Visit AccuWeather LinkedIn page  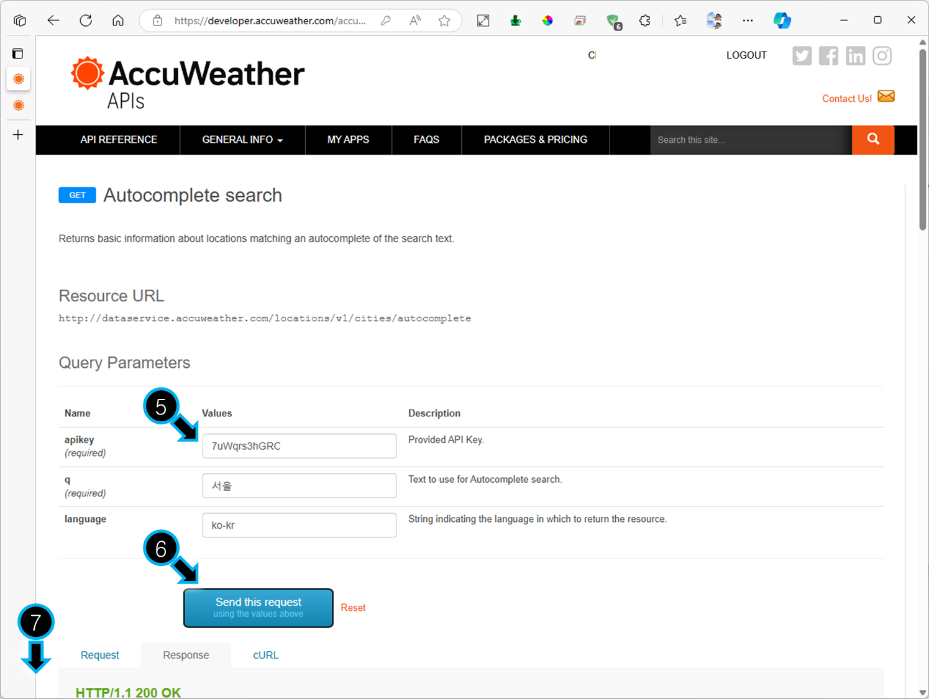(x=856, y=56)
